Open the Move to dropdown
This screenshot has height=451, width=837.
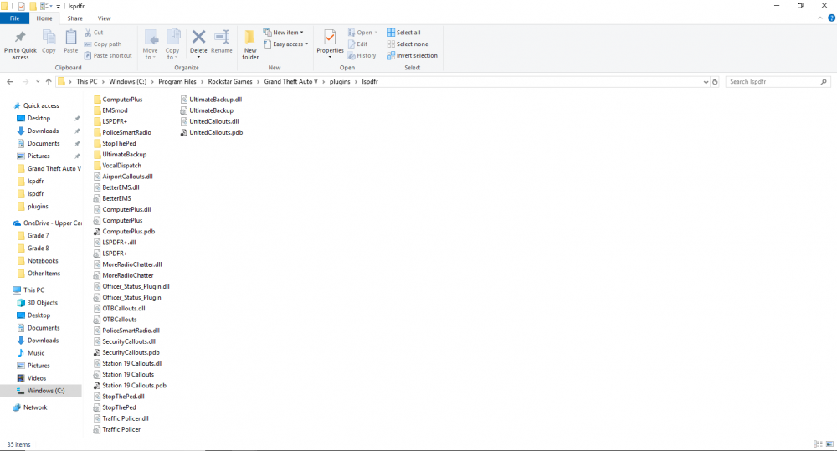click(150, 45)
